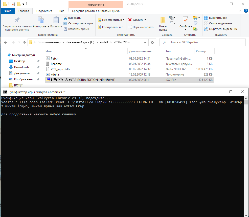The height and width of the screenshot is (217, 249).
Task: Click the search box Поиск в: VC3Jap2Rus
Action: 202,42
